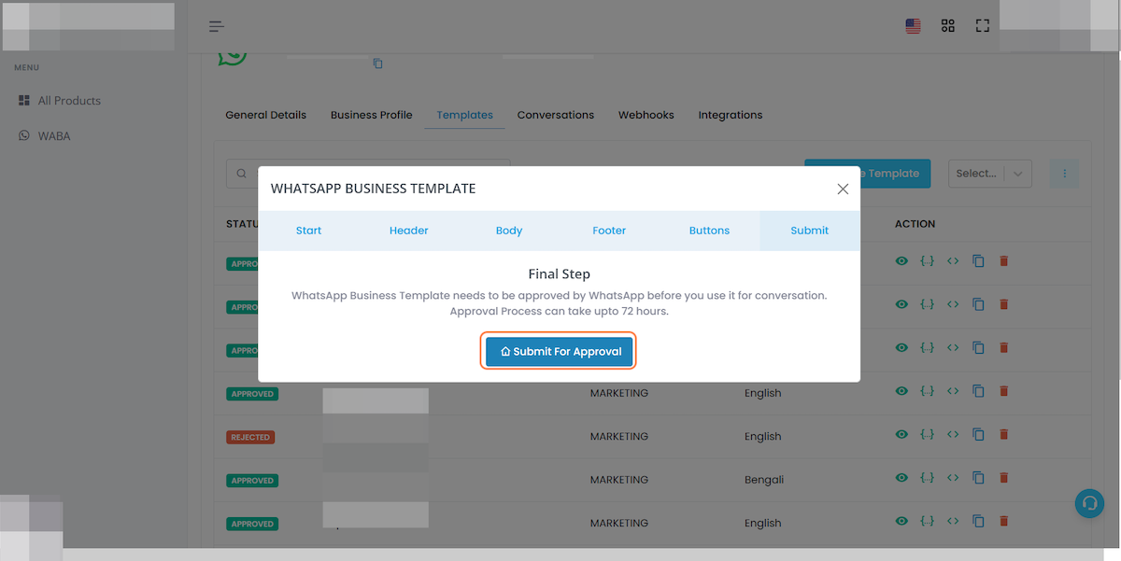Image resolution: width=1121 pixels, height=561 pixels.
Task: Open the Webhooks tab
Action: (x=646, y=115)
